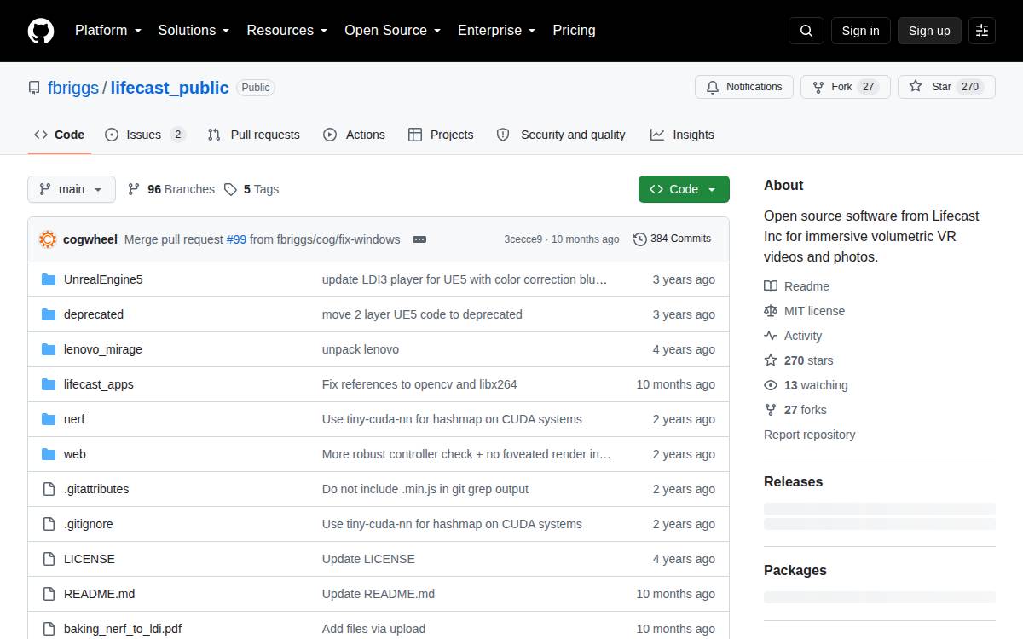1023x639 pixels.
Task: Click the scales icon beside MIT license
Action: (771, 311)
